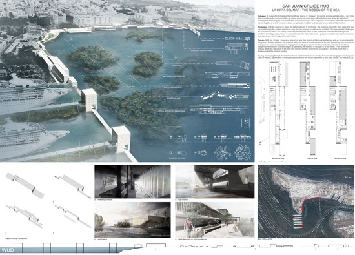Select the largest mangrove cluster strategy diagram

243,152
